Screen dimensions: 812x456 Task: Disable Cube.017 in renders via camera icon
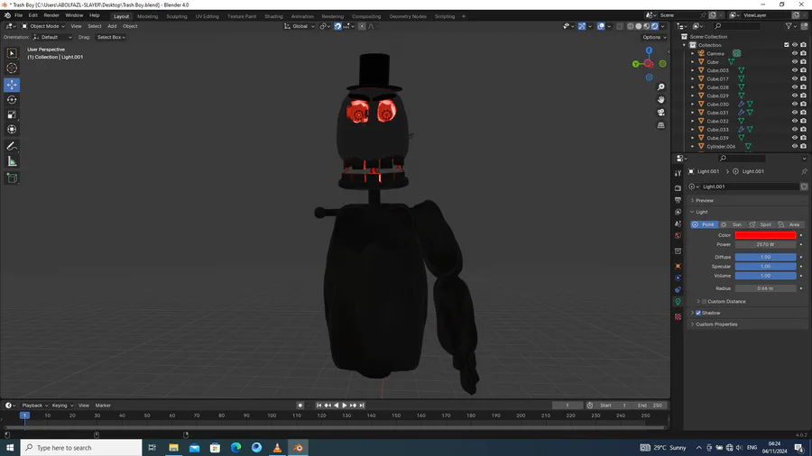click(803, 79)
